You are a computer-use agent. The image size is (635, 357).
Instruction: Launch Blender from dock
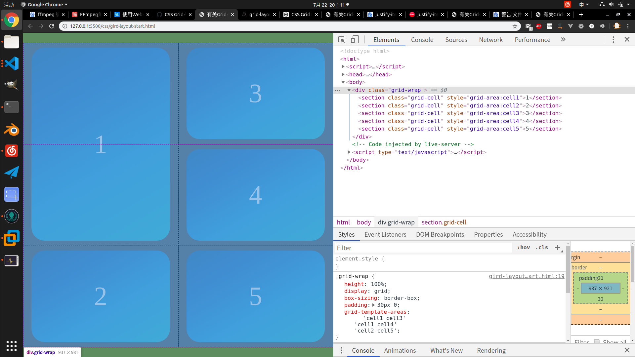pos(12,129)
